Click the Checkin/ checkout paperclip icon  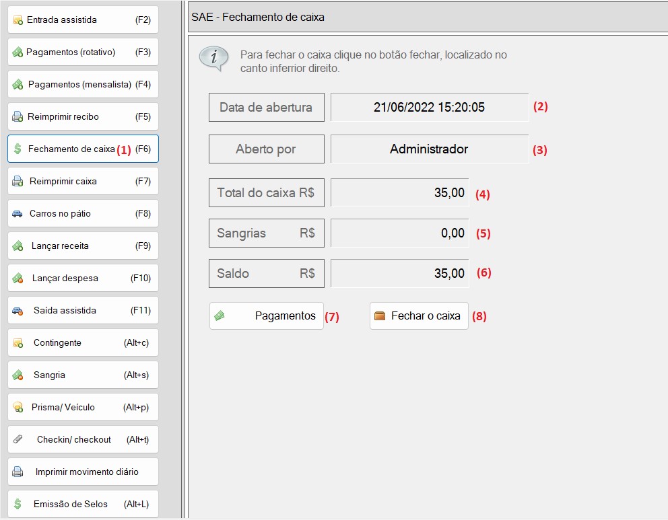[18, 439]
